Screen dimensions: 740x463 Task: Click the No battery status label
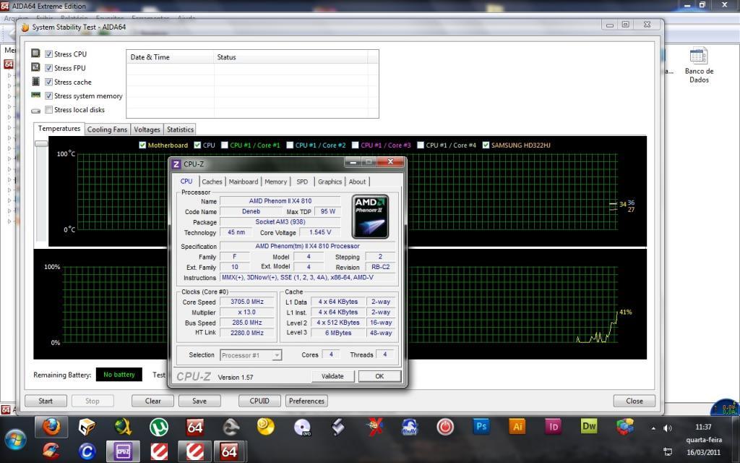(x=119, y=375)
